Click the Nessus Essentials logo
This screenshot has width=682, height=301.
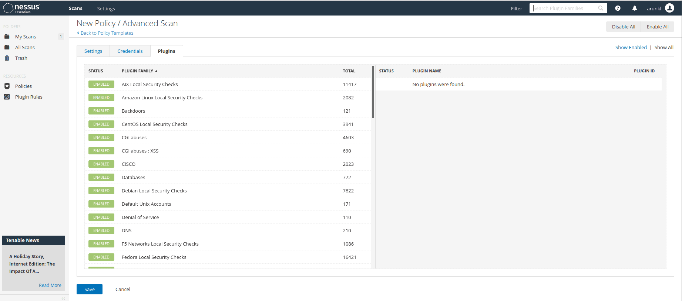[21, 8]
